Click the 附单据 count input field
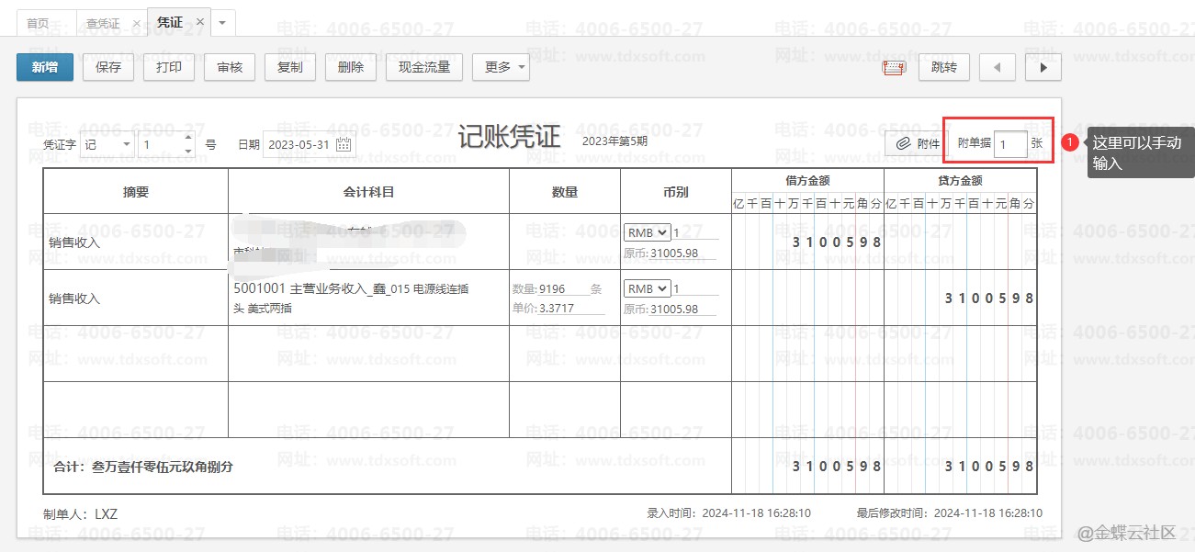The image size is (1195, 552). tap(1009, 144)
